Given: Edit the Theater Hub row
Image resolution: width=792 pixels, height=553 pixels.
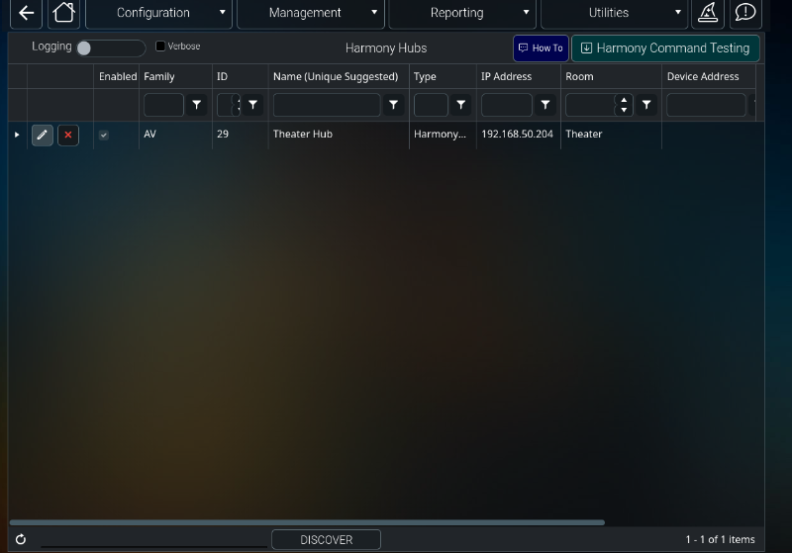Looking at the screenshot, I should (43, 136).
